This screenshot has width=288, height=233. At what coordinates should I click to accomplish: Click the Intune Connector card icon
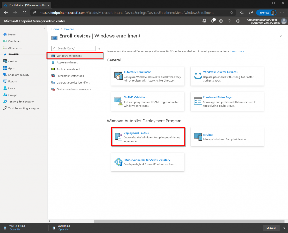[x=118, y=162]
